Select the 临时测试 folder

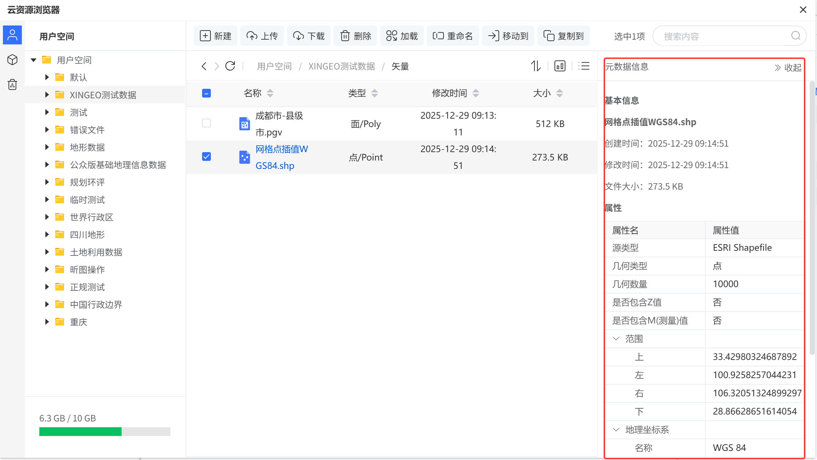[x=87, y=200]
